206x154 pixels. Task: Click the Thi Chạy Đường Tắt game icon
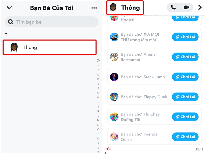click(114, 117)
